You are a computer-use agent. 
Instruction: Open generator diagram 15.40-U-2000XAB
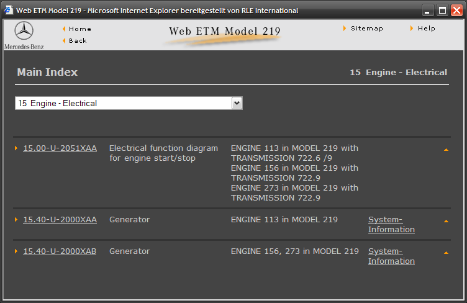[x=60, y=251]
